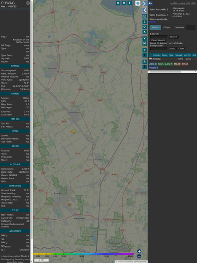
Task: Click the Clear Search button
Action: tap(158, 40)
